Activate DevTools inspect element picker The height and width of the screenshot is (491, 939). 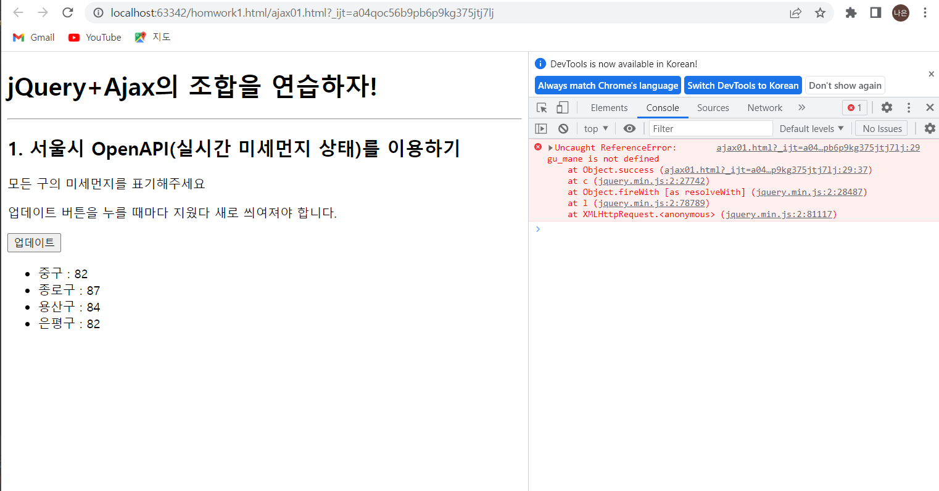[542, 108]
